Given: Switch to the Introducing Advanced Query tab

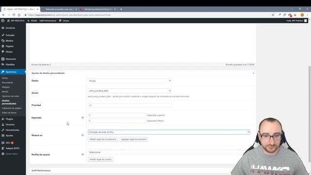Looking at the screenshot, I should coord(98,9).
